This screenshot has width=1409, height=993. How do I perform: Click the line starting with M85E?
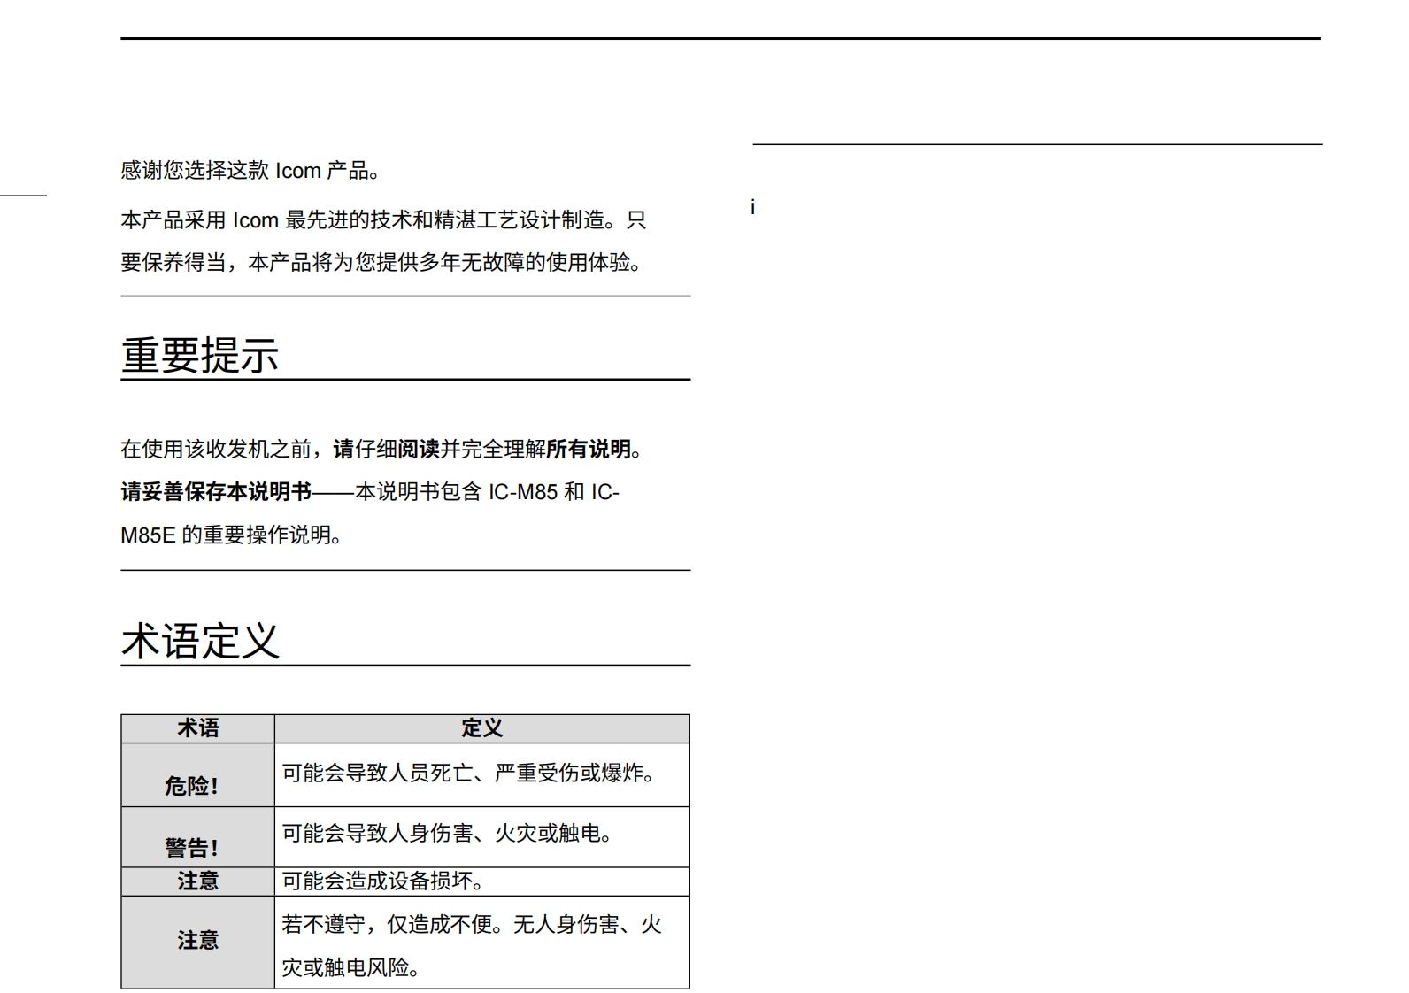232,535
